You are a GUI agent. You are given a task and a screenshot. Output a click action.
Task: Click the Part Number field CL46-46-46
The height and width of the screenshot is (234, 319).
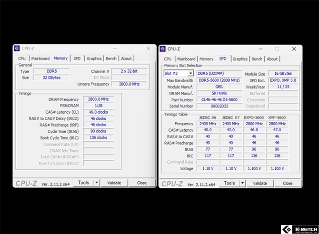click(x=219, y=99)
